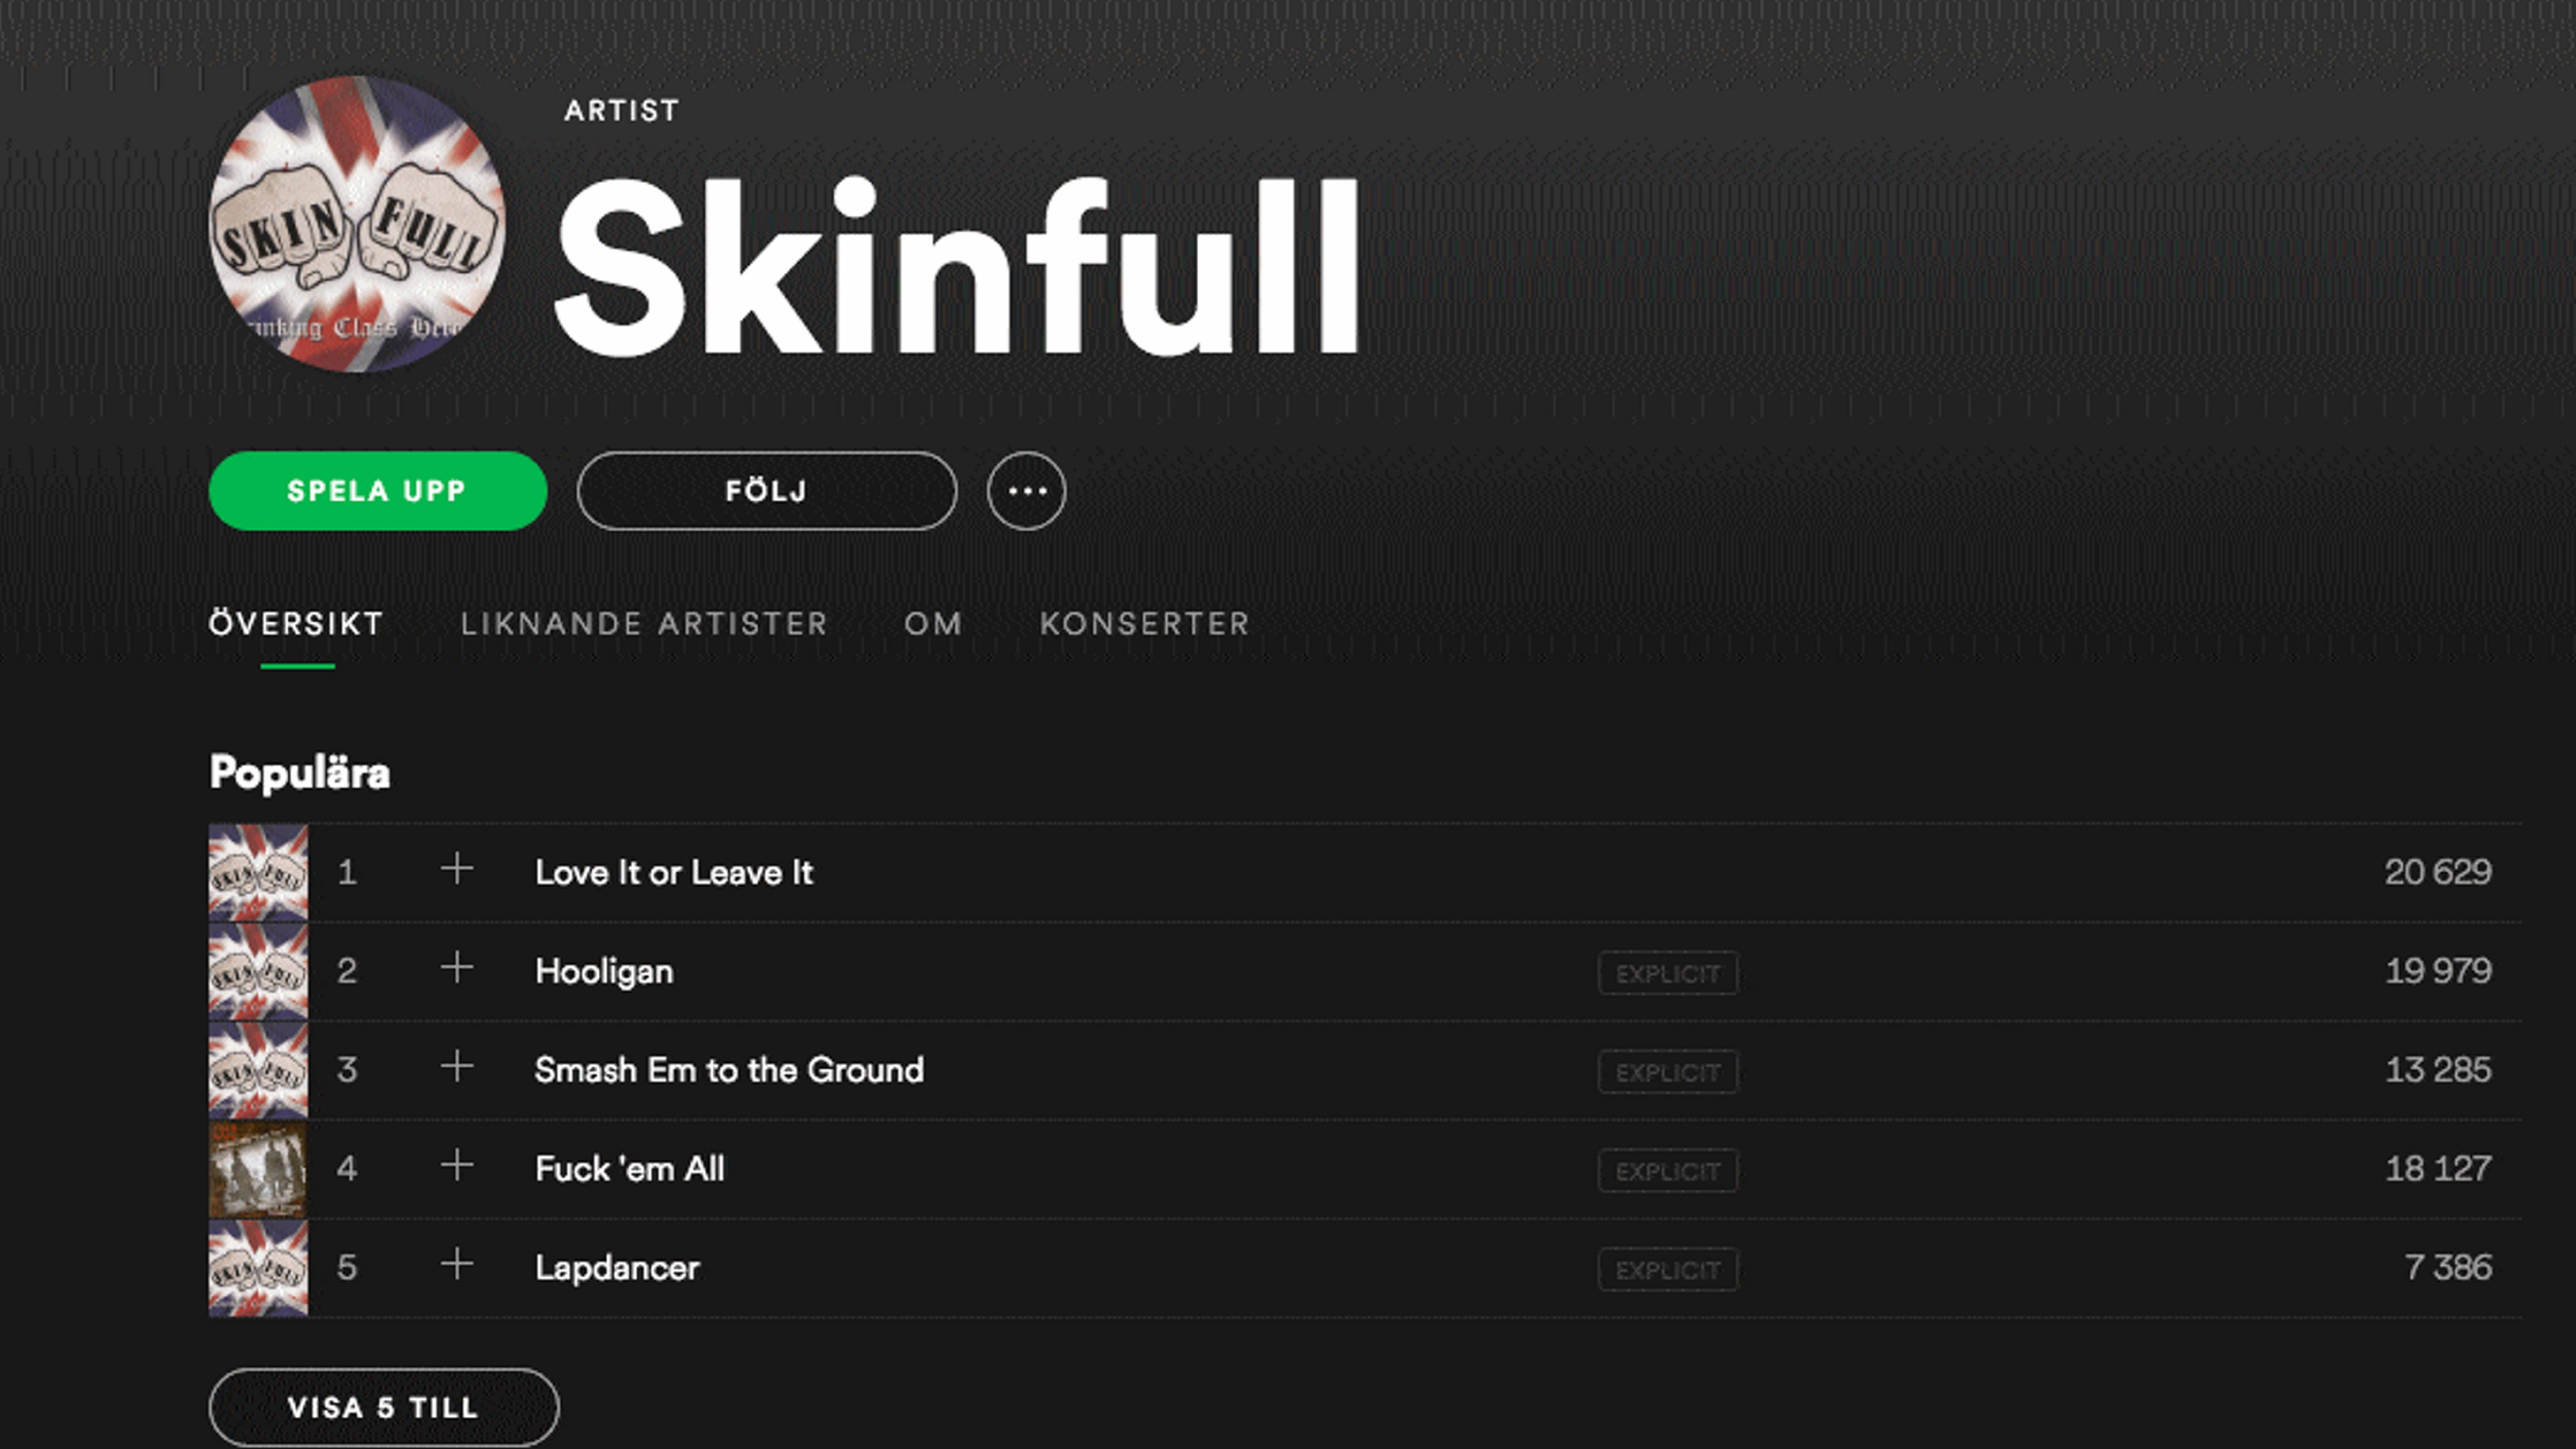This screenshot has width=2576, height=1449.
Task: Click the Smash Em to the Ground title
Action: (x=729, y=1070)
